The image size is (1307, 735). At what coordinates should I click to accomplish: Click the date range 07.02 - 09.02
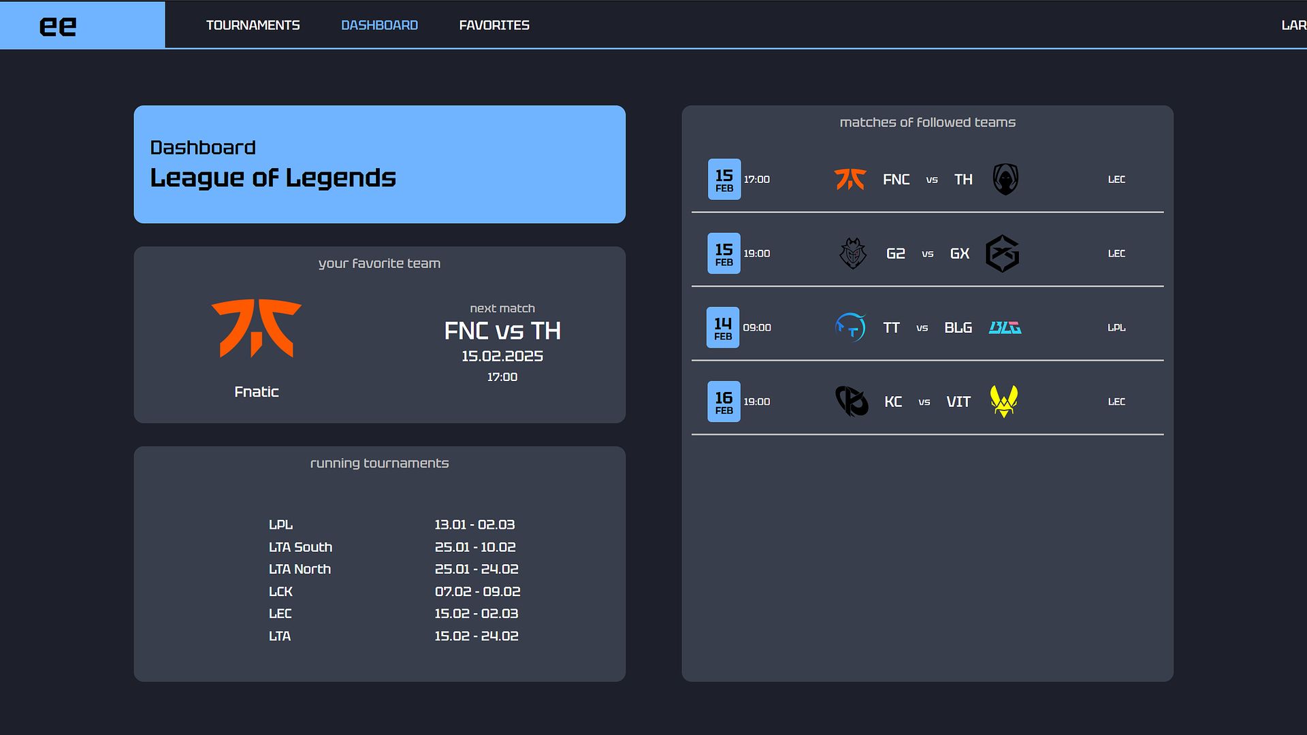(477, 591)
